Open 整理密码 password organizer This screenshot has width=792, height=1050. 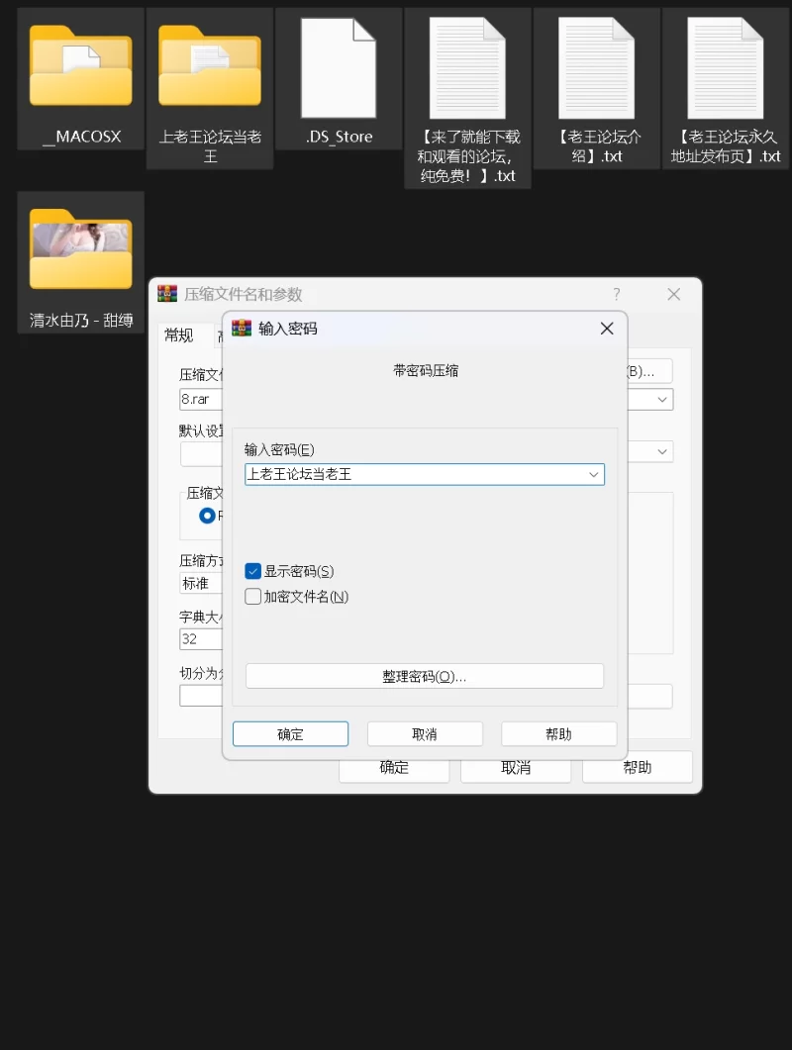425,676
